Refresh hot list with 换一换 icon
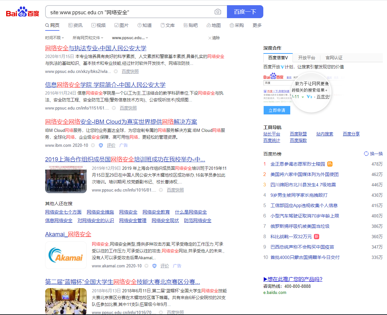Image resolution: width=387 pixels, height=315 pixels. [x=366, y=154]
